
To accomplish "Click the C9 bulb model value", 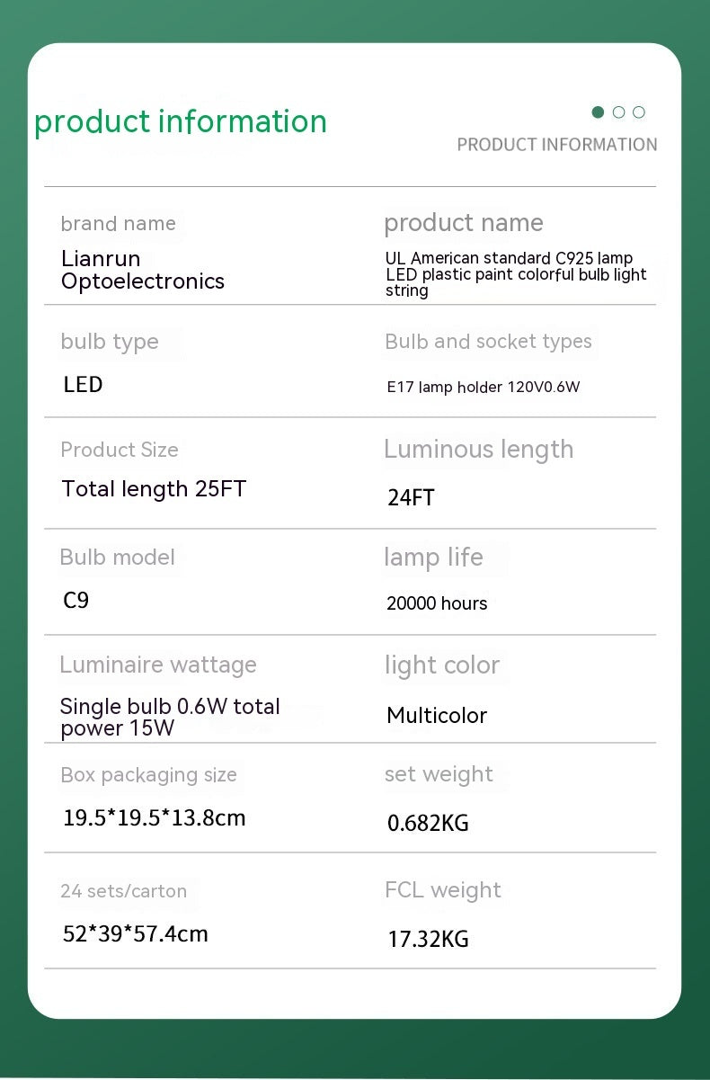I will 76,600.
